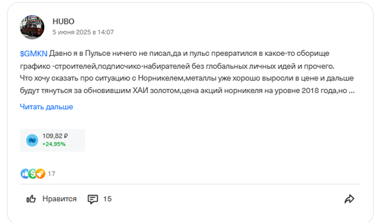
Task: Open HUBO's profile via username
Action: 63,21
